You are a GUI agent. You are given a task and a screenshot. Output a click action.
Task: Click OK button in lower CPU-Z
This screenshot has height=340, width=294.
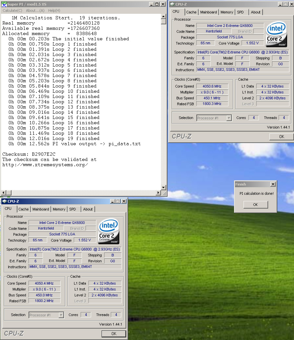114,333
